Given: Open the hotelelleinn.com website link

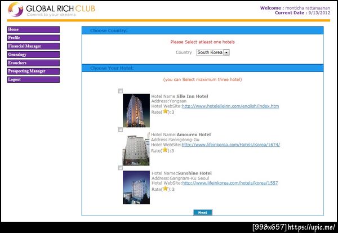Looking at the screenshot, I should 230,106.
